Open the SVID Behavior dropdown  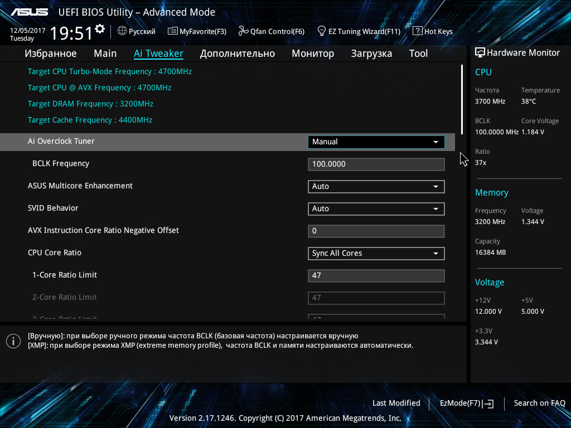point(376,208)
